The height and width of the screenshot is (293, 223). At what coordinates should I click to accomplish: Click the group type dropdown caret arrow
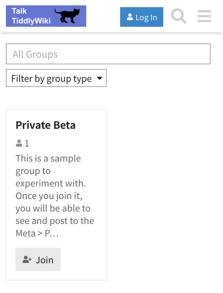[x=100, y=78]
